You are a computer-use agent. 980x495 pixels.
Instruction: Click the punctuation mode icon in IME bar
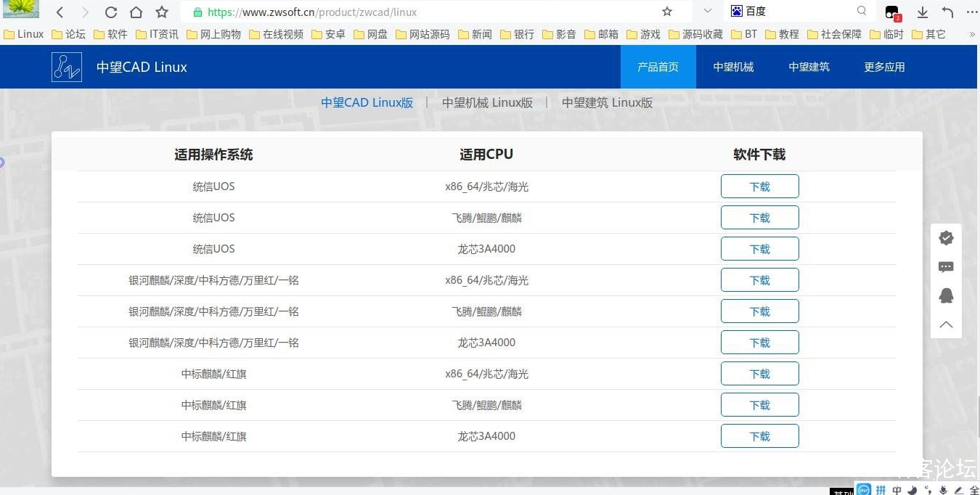(928, 490)
